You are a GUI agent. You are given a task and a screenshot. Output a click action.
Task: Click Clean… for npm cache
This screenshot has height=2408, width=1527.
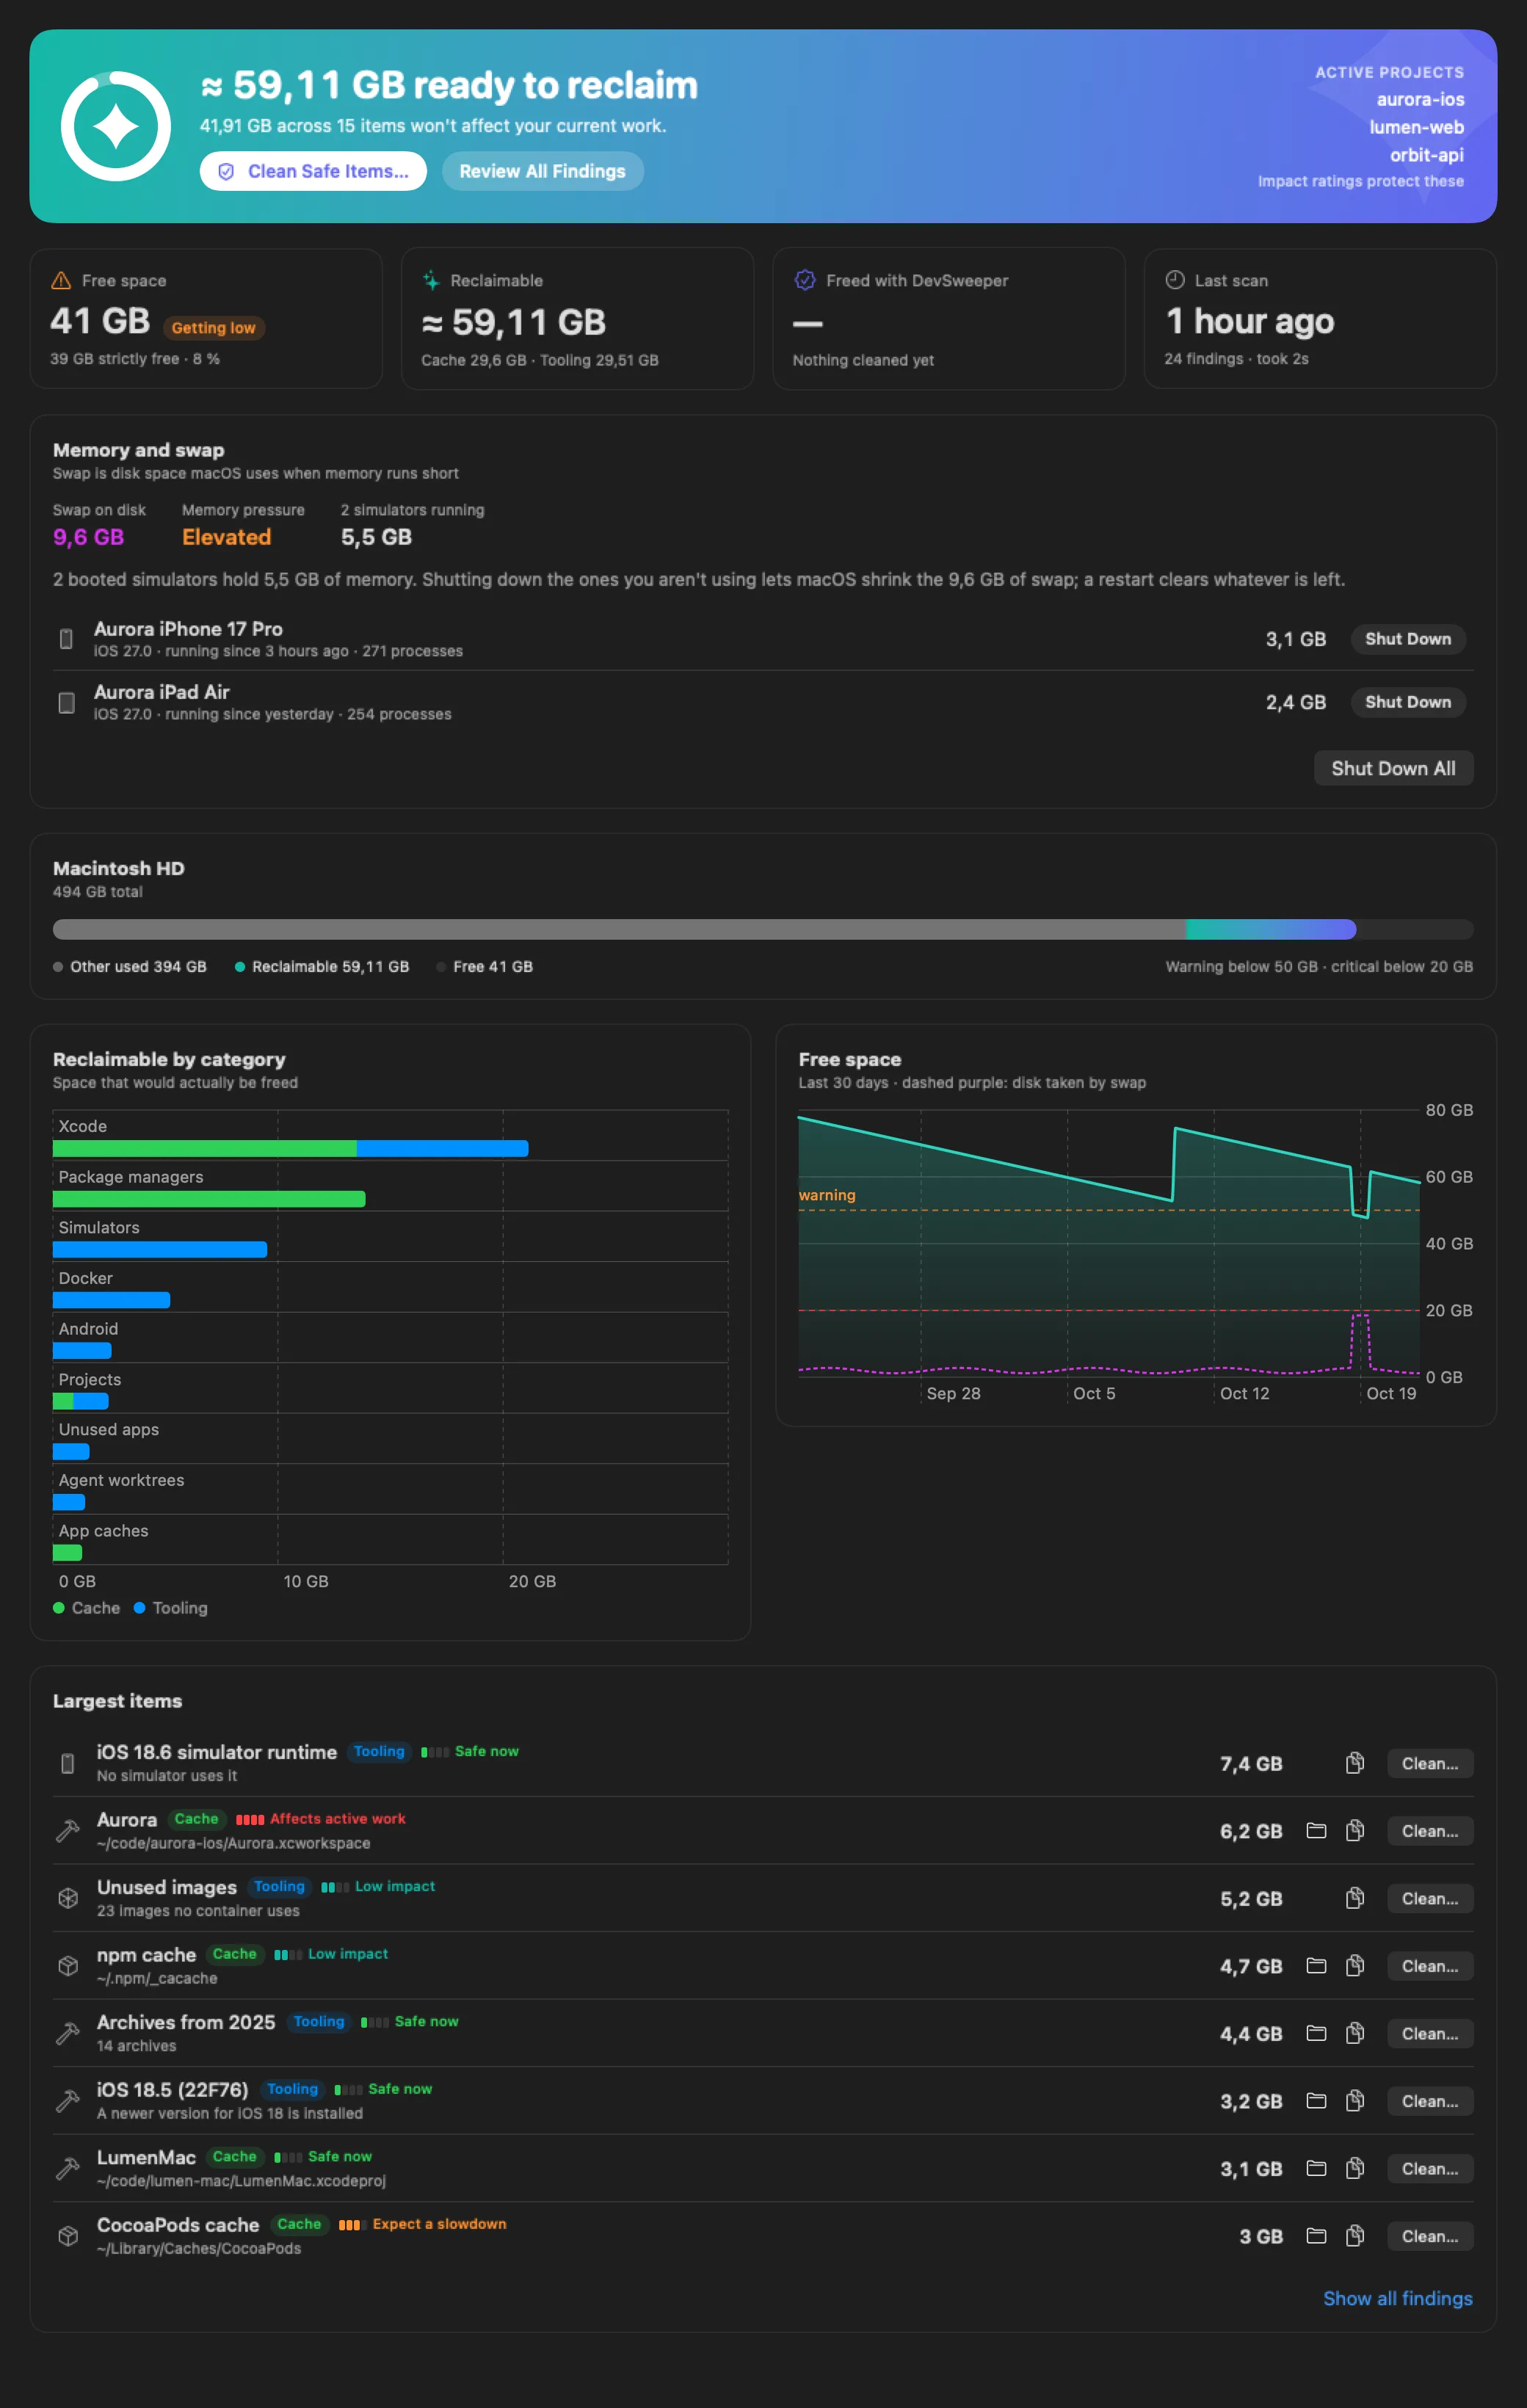click(1430, 1966)
